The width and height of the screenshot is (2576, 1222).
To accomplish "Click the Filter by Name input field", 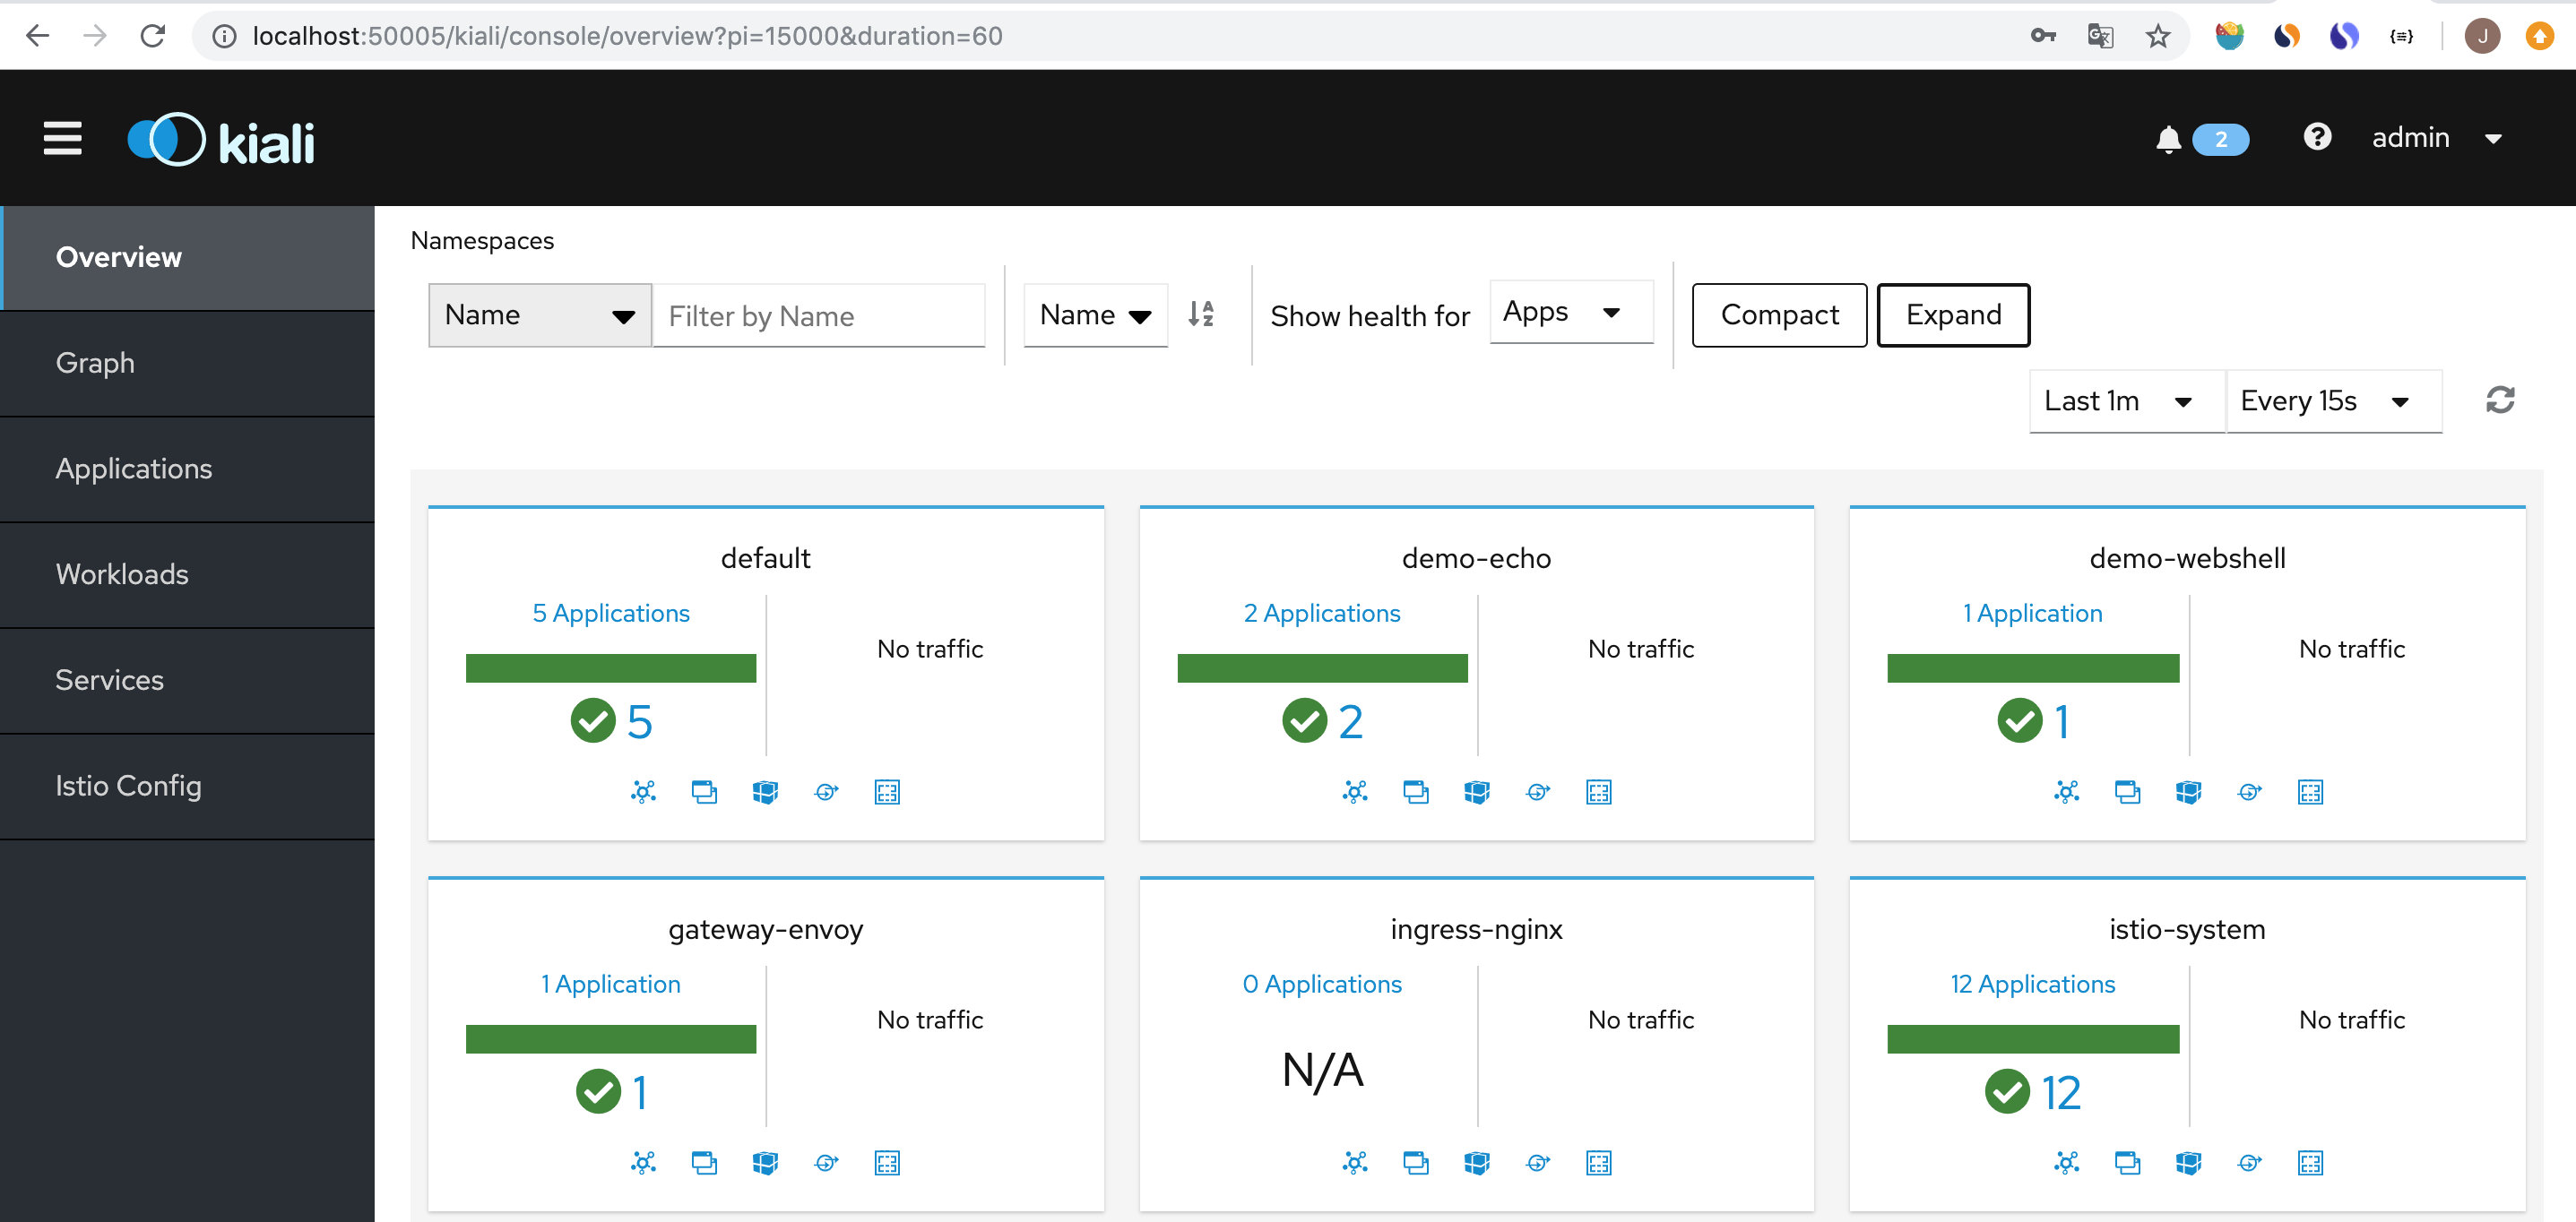I will coord(818,314).
